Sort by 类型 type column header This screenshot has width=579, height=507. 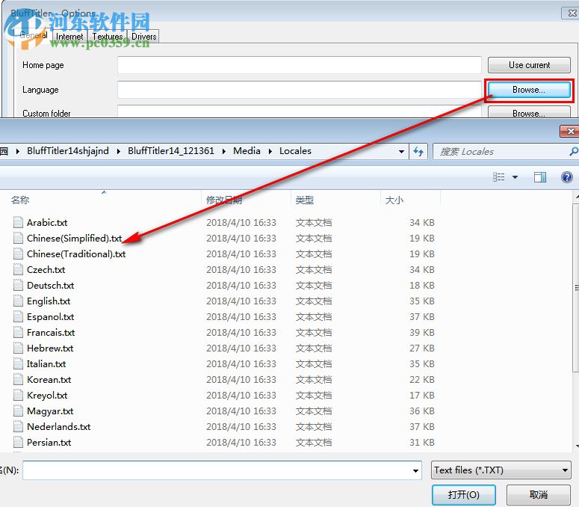point(305,200)
